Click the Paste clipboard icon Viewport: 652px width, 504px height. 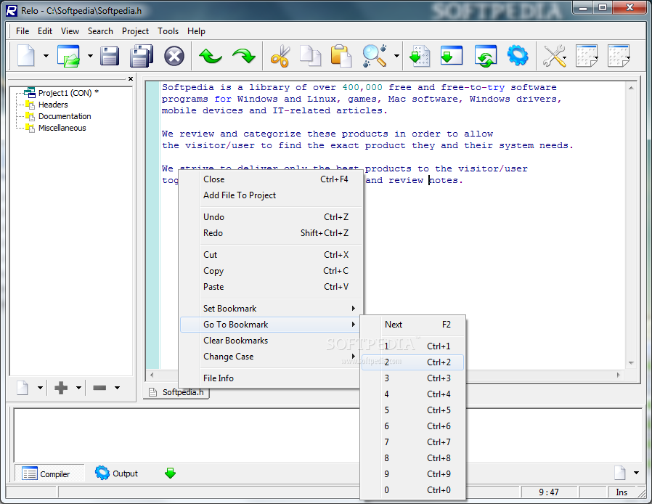tap(341, 56)
